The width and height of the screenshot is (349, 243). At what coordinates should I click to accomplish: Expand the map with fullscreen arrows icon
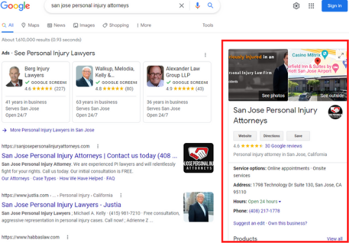[x=341, y=56]
